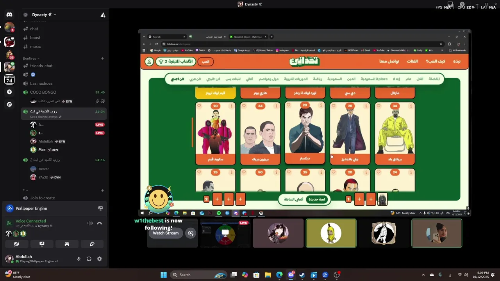The width and height of the screenshot is (500, 281).
Task: Open File Explorer from taskbar
Action: [x=268, y=275]
